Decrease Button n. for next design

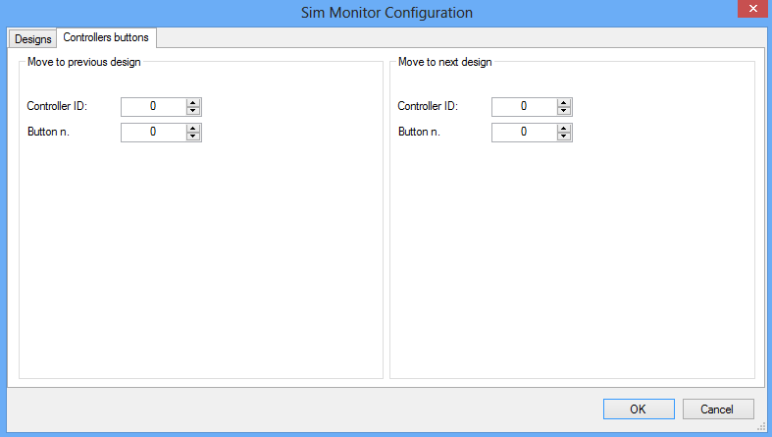point(564,136)
